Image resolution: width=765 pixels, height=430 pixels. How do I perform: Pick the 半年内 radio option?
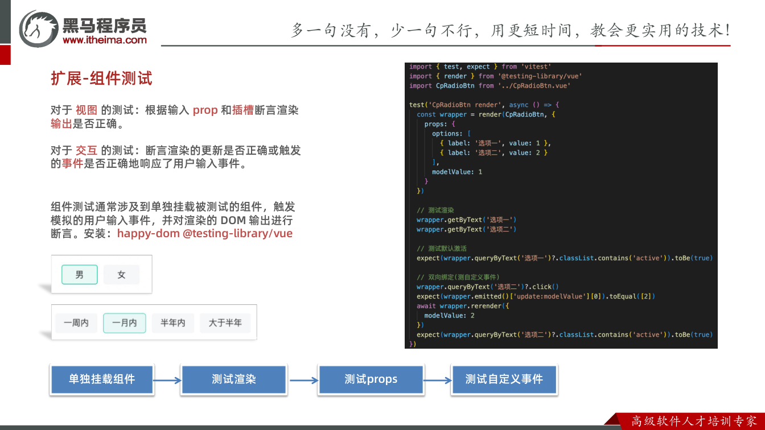pyautogui.click(x=172, y=323)
